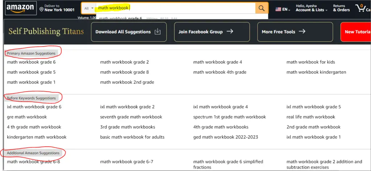Click Additional Amazon Suggestions heading
371x171 pixels.
tap(33, 153)
